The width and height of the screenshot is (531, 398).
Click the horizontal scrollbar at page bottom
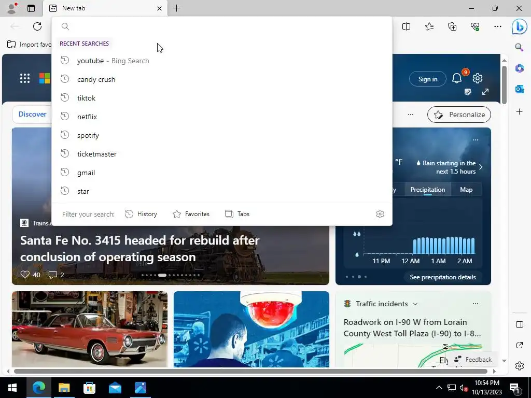pos(250,371)
